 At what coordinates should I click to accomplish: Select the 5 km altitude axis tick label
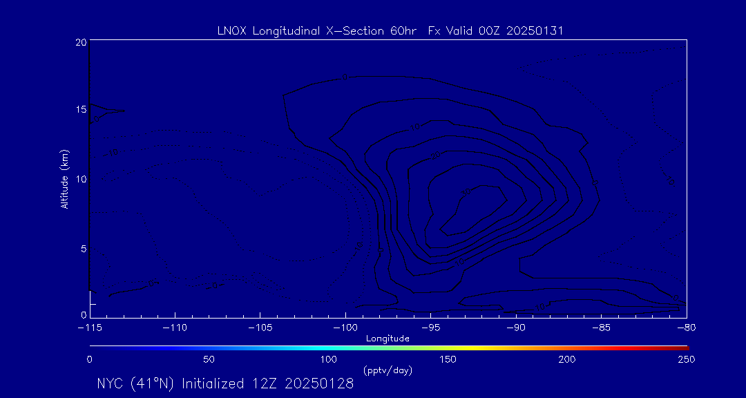pyautogui.click(x=84, y=249)
